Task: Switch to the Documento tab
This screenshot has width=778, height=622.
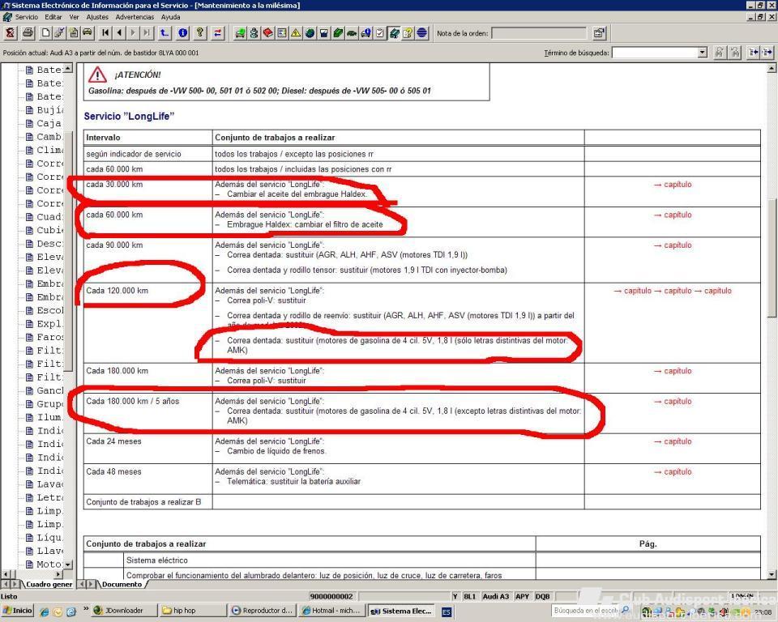Action: pyautogui.click(x=122, y=584)
